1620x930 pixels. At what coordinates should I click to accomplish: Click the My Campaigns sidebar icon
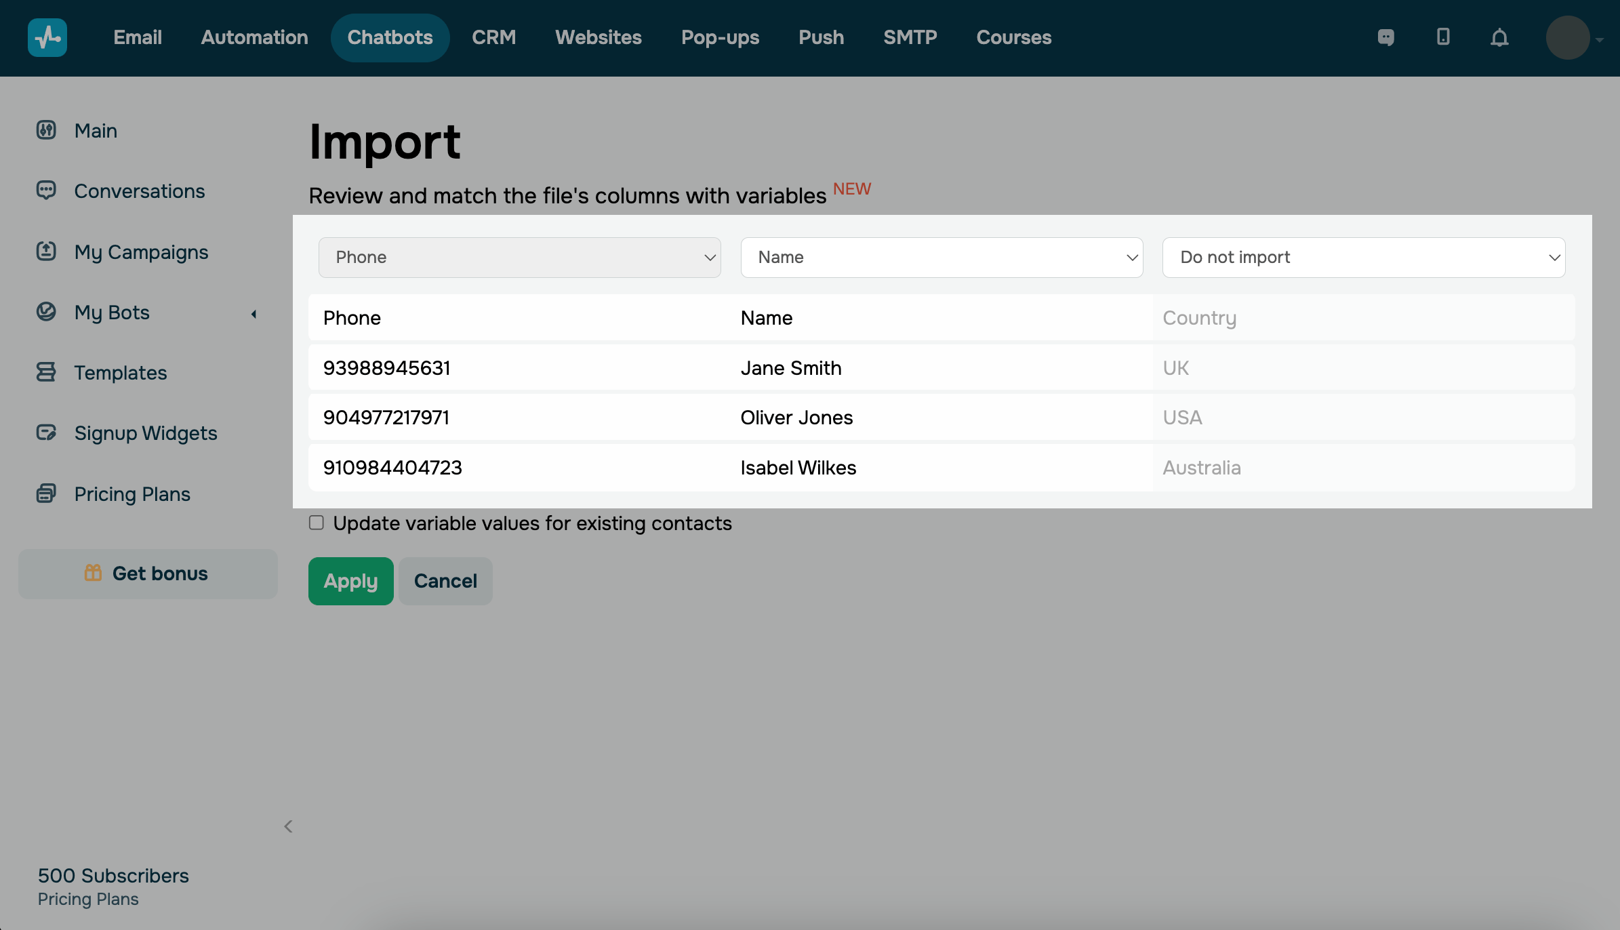pos(46,251)
